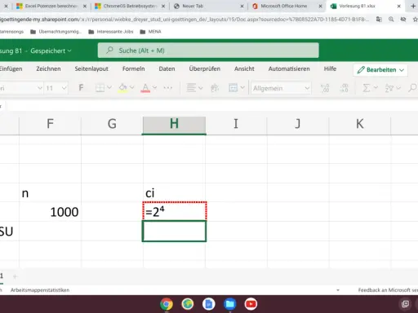Expand merge cells dropdown arrow

click(x=242, y=87)
